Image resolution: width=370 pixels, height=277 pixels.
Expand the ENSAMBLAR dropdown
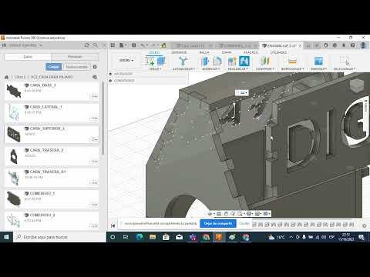tap(238, 69)
